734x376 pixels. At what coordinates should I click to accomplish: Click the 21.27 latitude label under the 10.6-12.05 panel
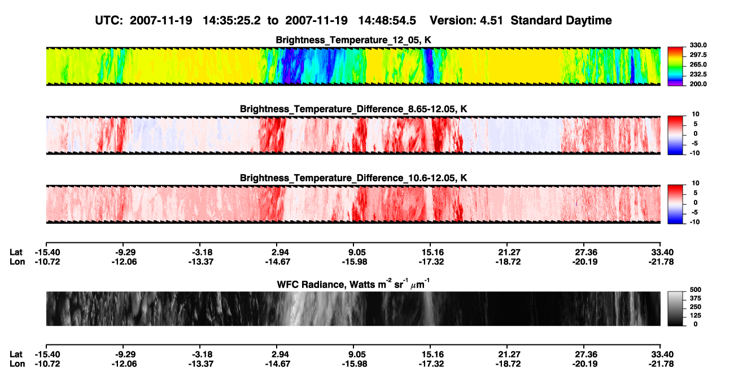coord(508,252)
